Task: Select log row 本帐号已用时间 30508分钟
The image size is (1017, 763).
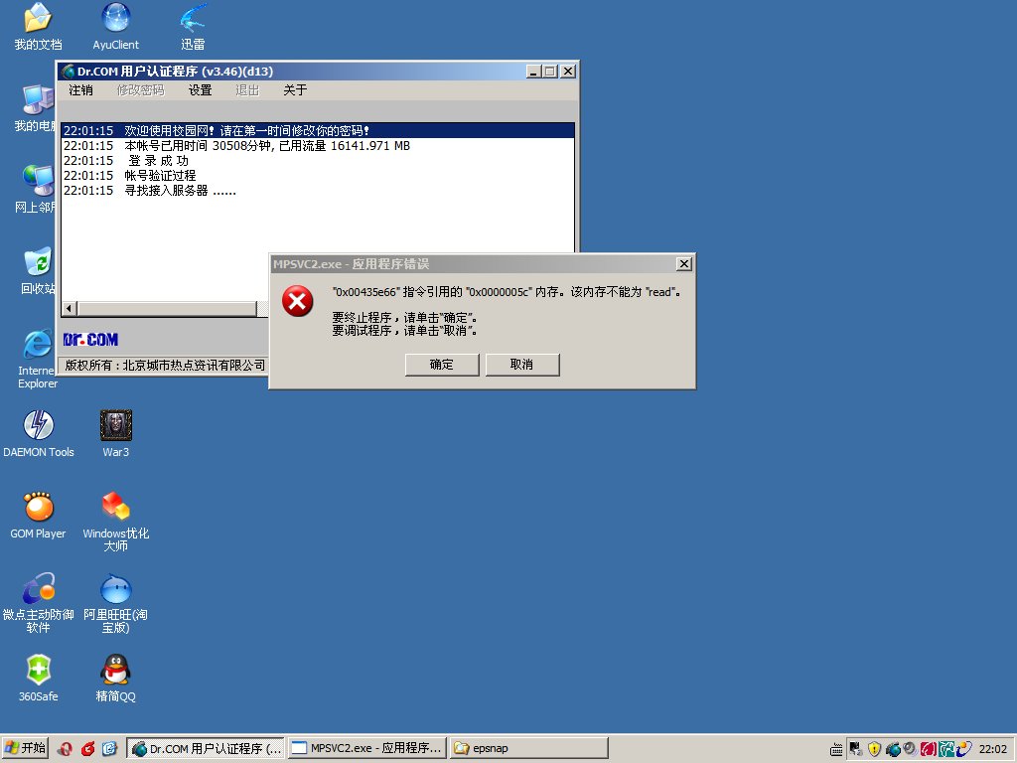Action: [318, 145]
